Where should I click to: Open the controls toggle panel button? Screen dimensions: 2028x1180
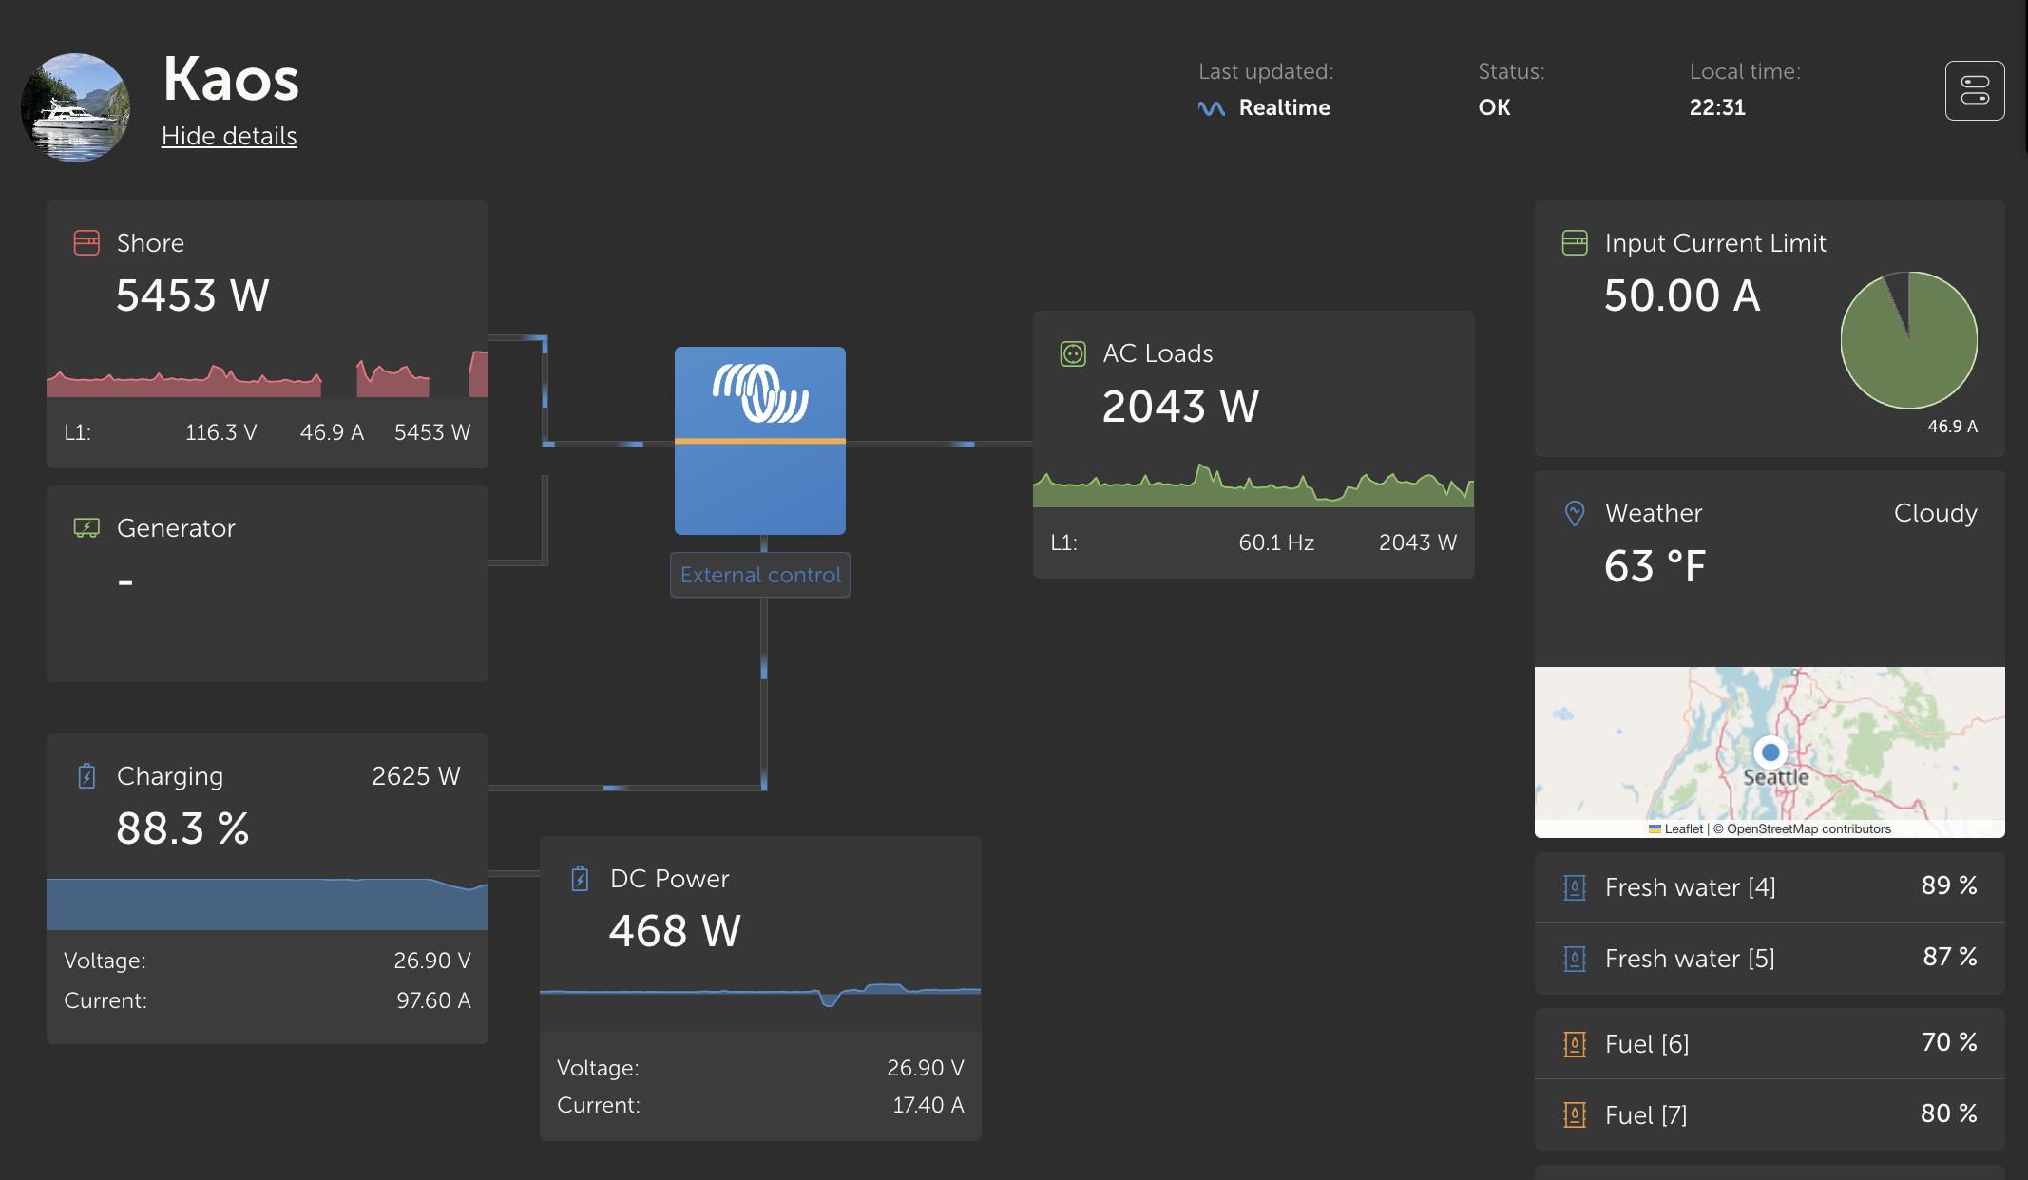click(1975, 91)
